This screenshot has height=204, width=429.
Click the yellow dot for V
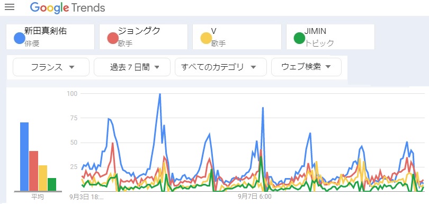click(x=206, y=38)
